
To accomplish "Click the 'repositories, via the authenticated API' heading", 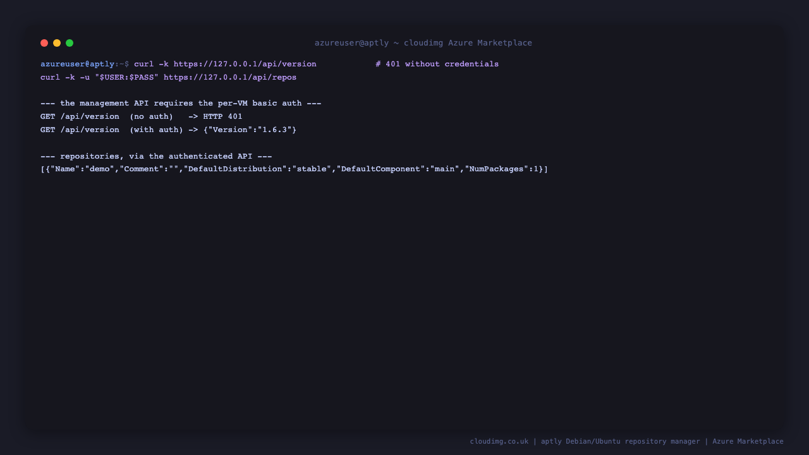I will (156, 157).
